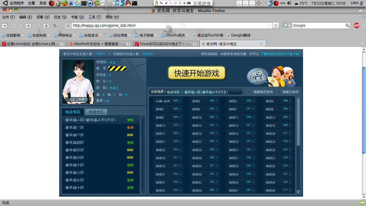The height and width of the screenshot is (206, 366).
Task: Open the Google search engine selector
Action: tap(287, 25)
